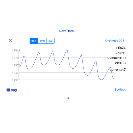133x133 pixels.
Task: Select the second page indicator dot
Action: pyautogui.click(x=68, y=98)
